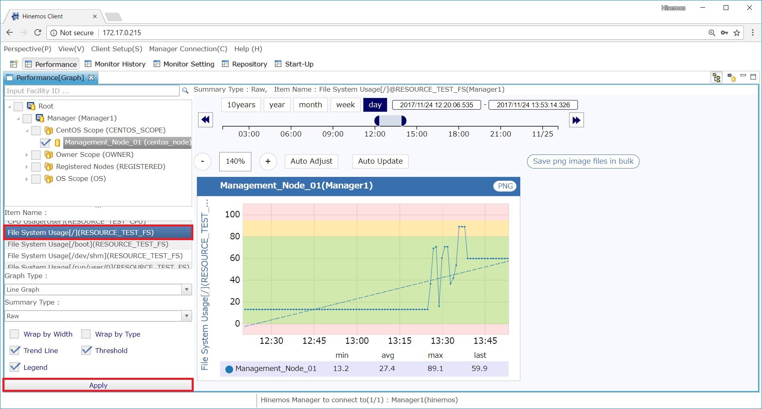This screenshot has height=409, width=762.
Task: Minimize the Performance[Graph] view panel
Action: (743, 76)
